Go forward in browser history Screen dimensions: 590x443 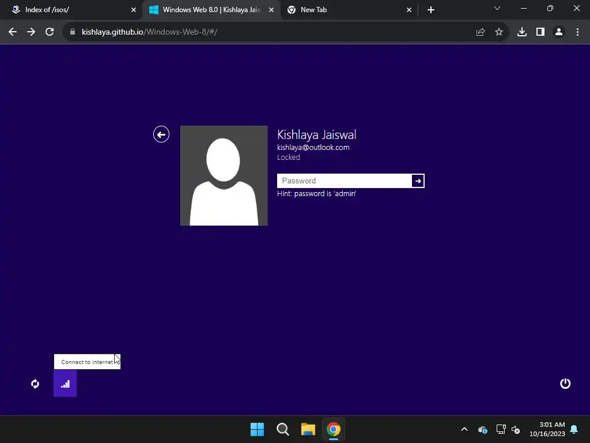tap(31, 32)
